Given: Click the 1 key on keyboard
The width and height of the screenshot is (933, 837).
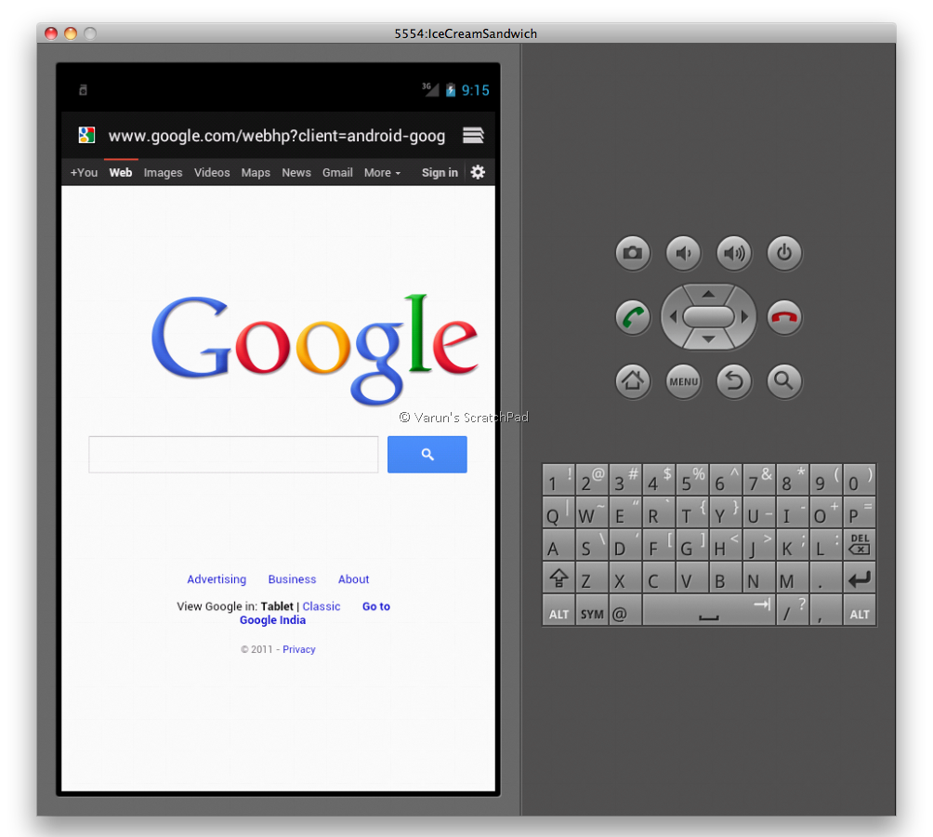Looking at the screenshot, I should [x=558, y=480].
